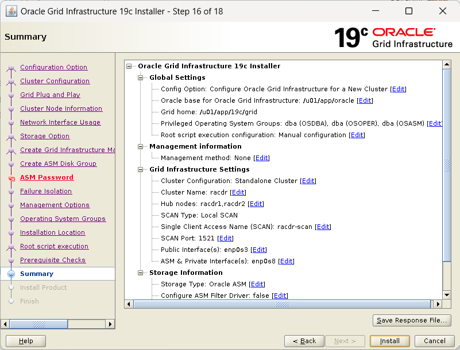460x350 pixels.
Task: Go back with the Back button
Action: (x=304, y=341)
